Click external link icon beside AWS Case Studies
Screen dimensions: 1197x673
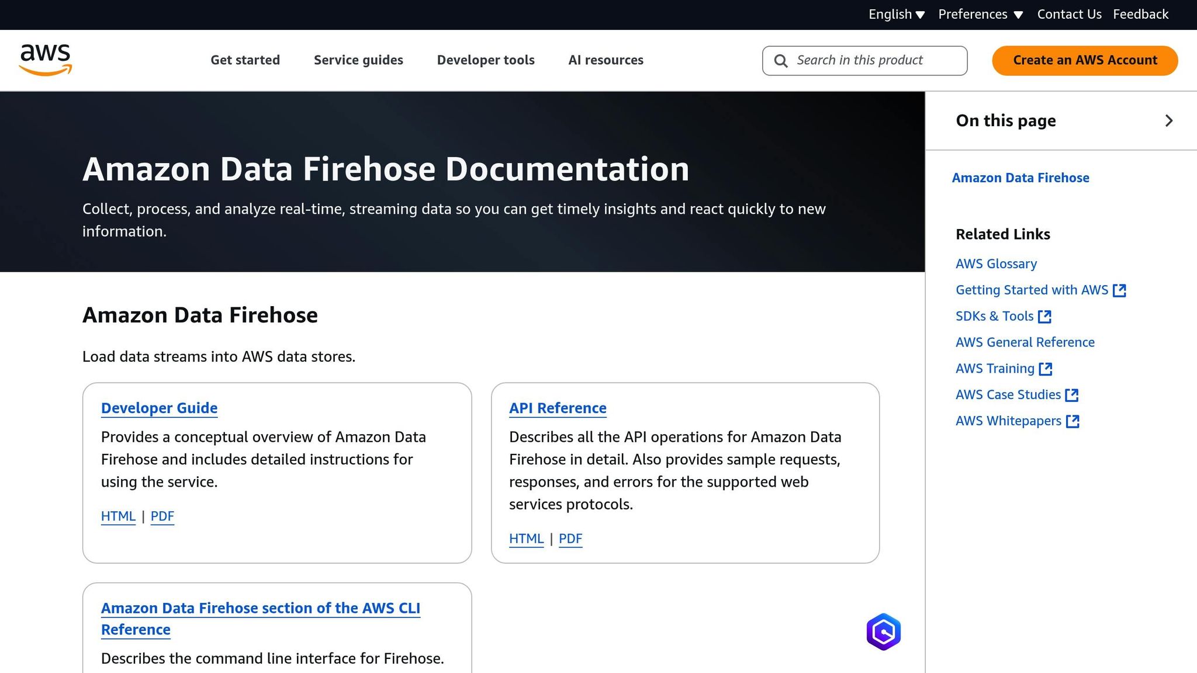(1072, 396)
